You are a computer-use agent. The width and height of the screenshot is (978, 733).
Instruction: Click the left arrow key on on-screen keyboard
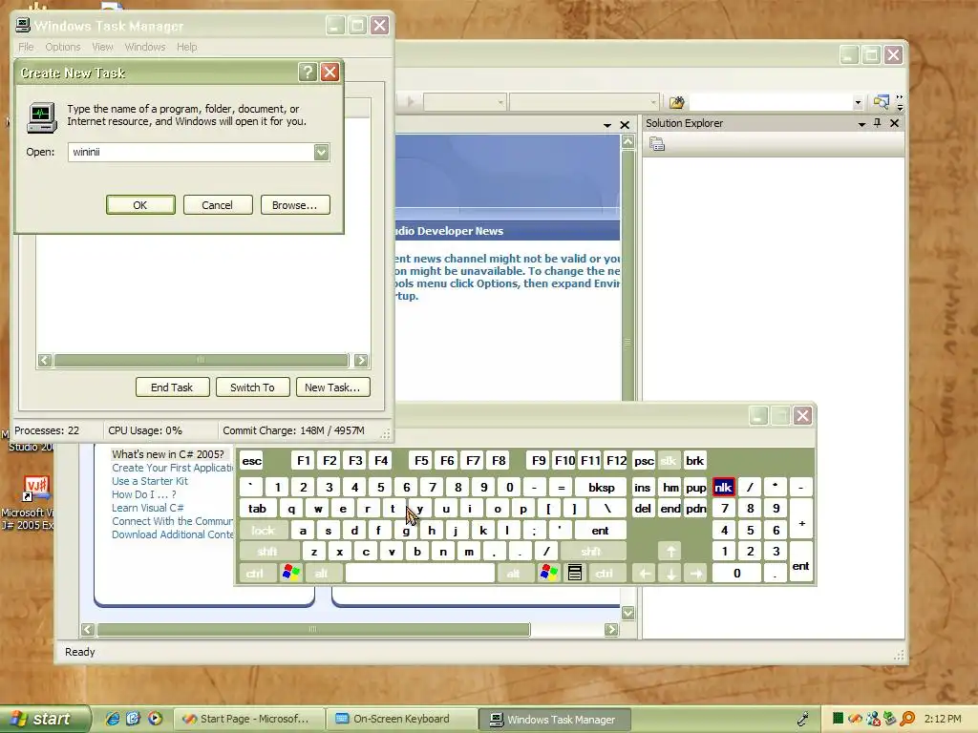coord(645,573)
